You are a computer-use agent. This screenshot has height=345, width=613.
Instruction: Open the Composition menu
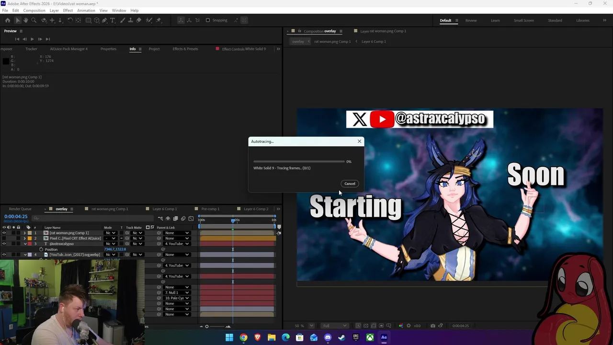34,11
